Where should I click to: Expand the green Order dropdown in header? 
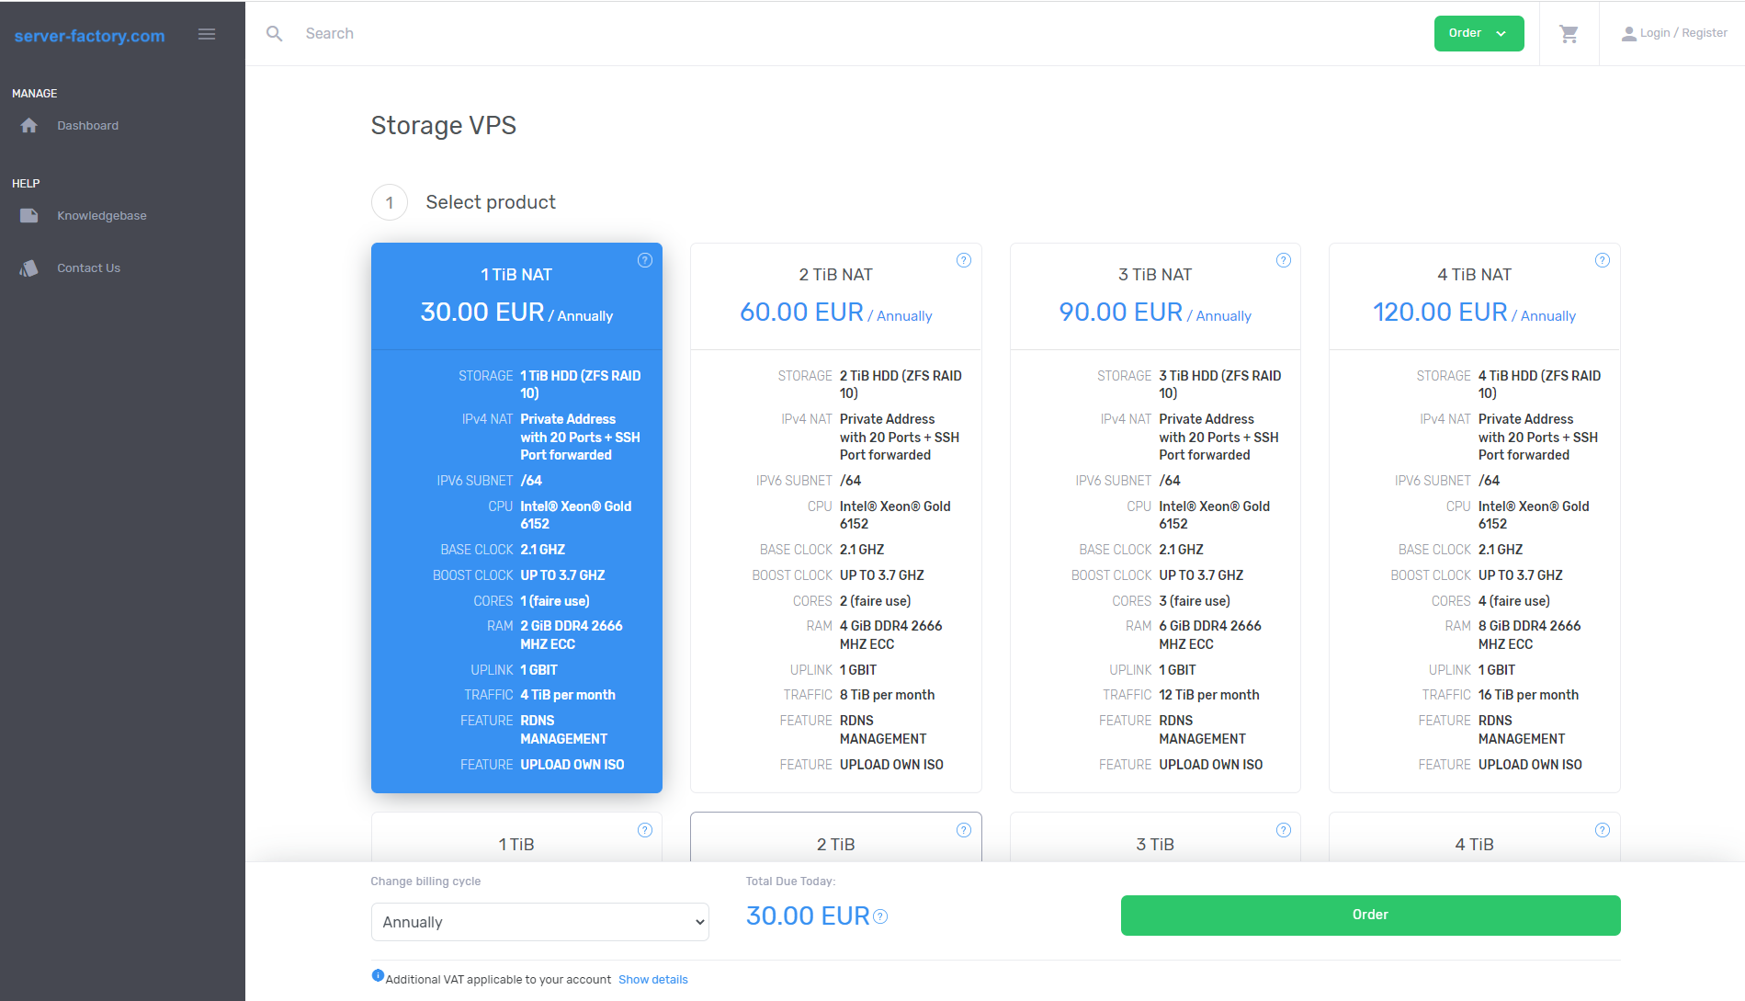[x=1478, y=34]
